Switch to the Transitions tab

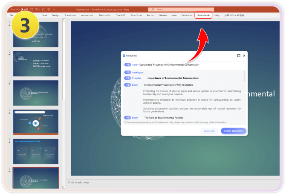click(x=70, y=15)
